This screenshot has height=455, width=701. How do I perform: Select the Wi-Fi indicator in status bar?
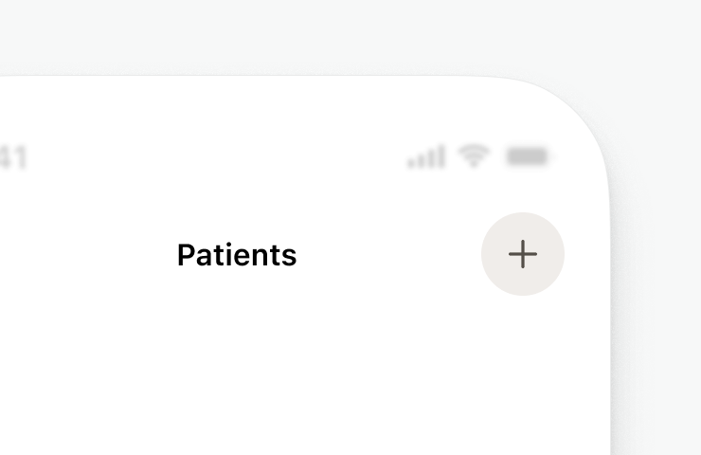click(473, 155)
